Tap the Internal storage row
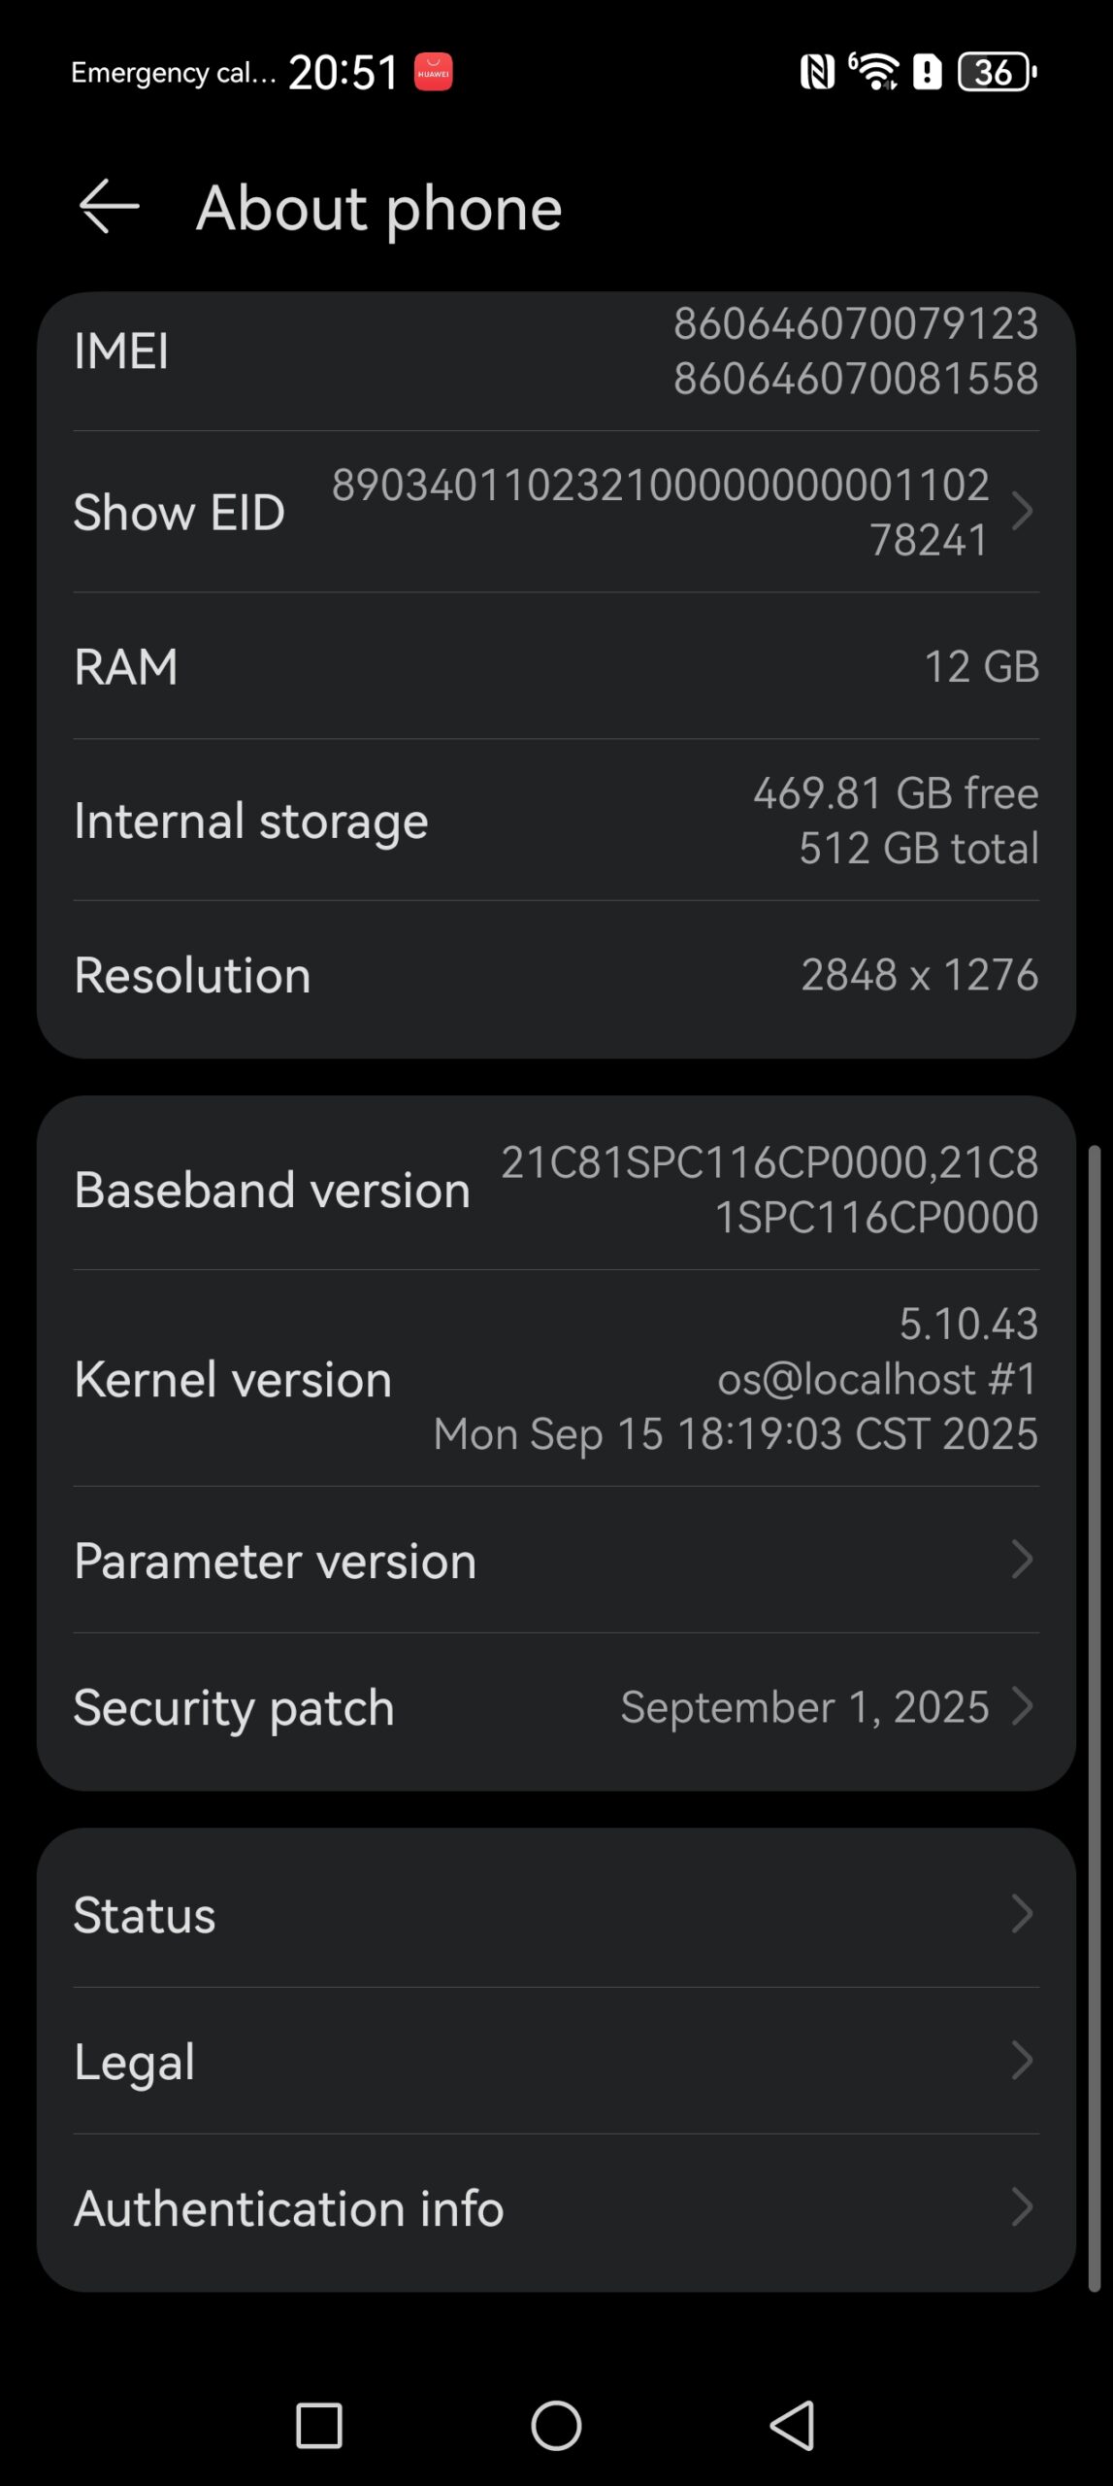This screenshot has width=1113, height=2486. coord(556,821)
